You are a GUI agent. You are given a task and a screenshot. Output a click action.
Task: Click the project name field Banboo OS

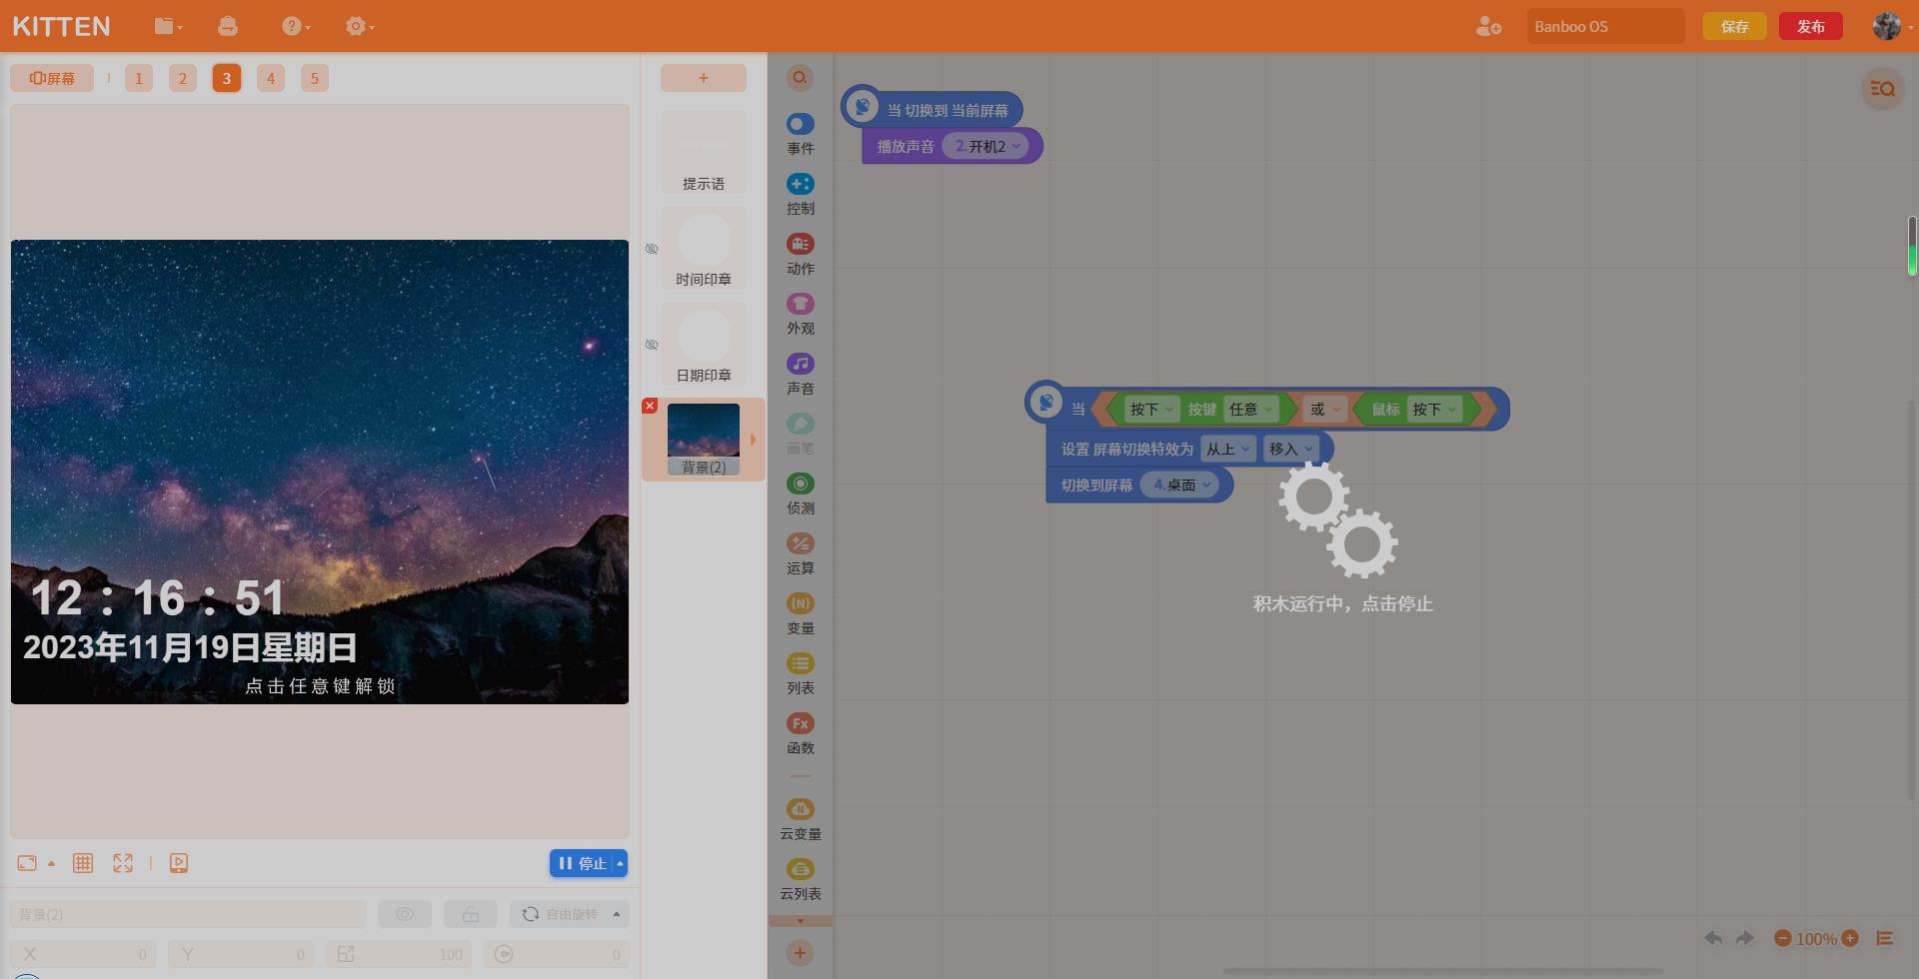click(x=1605, y=27)
